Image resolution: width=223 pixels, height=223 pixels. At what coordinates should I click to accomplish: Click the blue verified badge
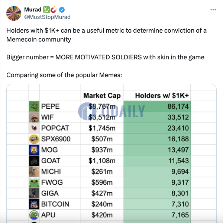coord(62,10)
